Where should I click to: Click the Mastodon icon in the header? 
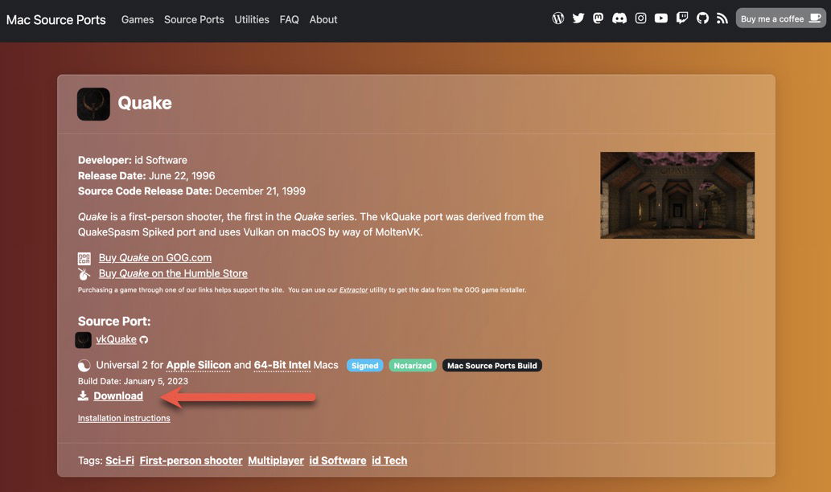597,16
